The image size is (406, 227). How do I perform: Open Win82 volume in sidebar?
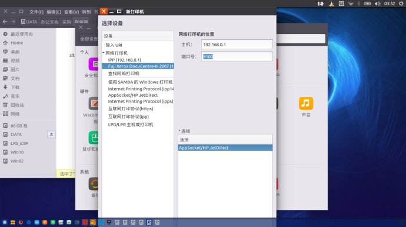click(17, 161)
